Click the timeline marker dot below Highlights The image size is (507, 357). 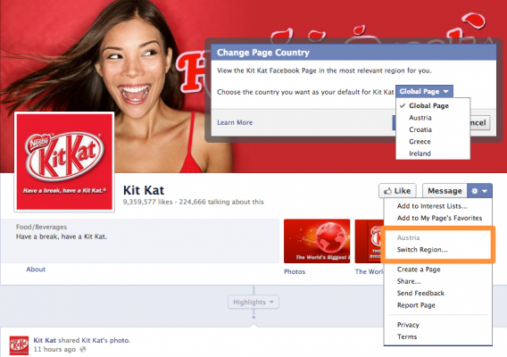[x=253, y=317]
